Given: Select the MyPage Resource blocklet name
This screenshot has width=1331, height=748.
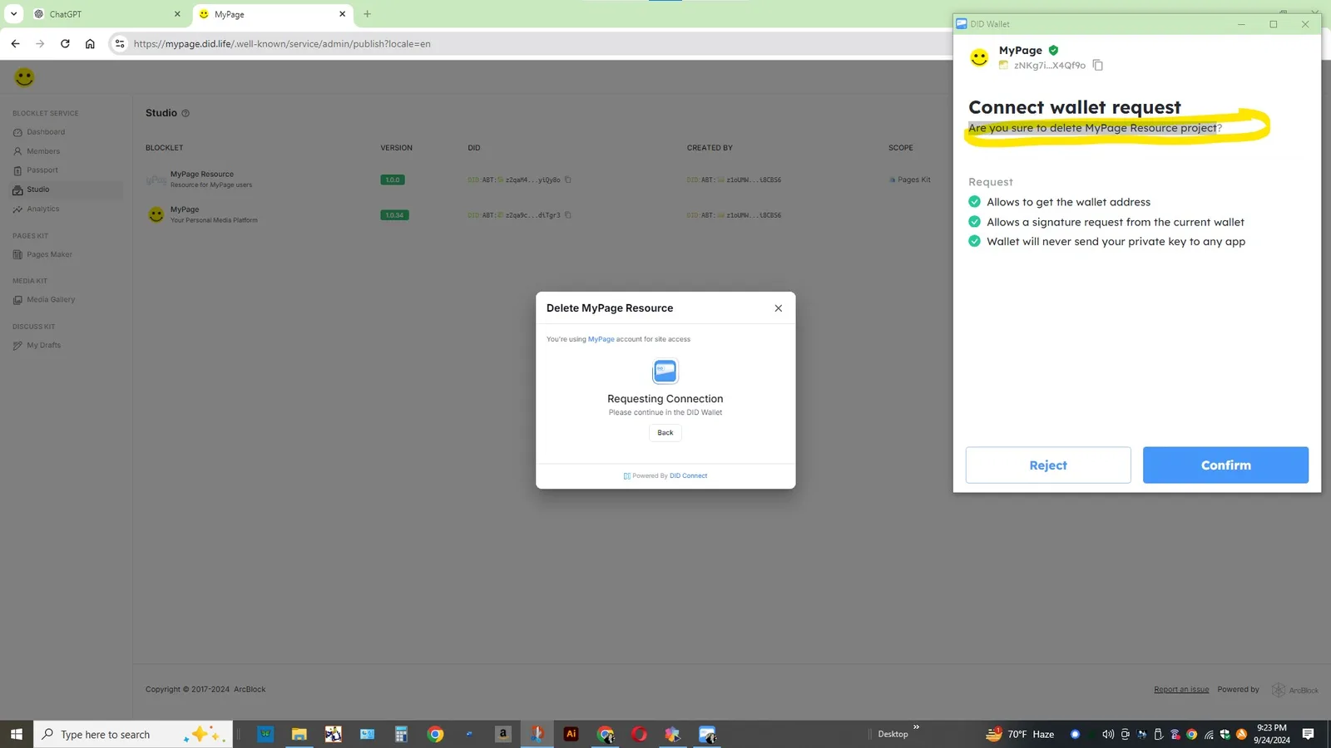Looking at the screenshot, I should (x=202, y=175).
